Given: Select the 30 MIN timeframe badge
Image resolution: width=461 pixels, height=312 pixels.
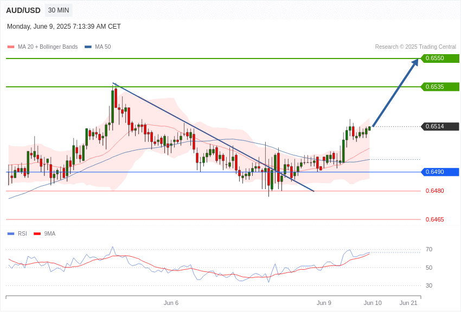Looking at the screenshot, I should point(59,10).
